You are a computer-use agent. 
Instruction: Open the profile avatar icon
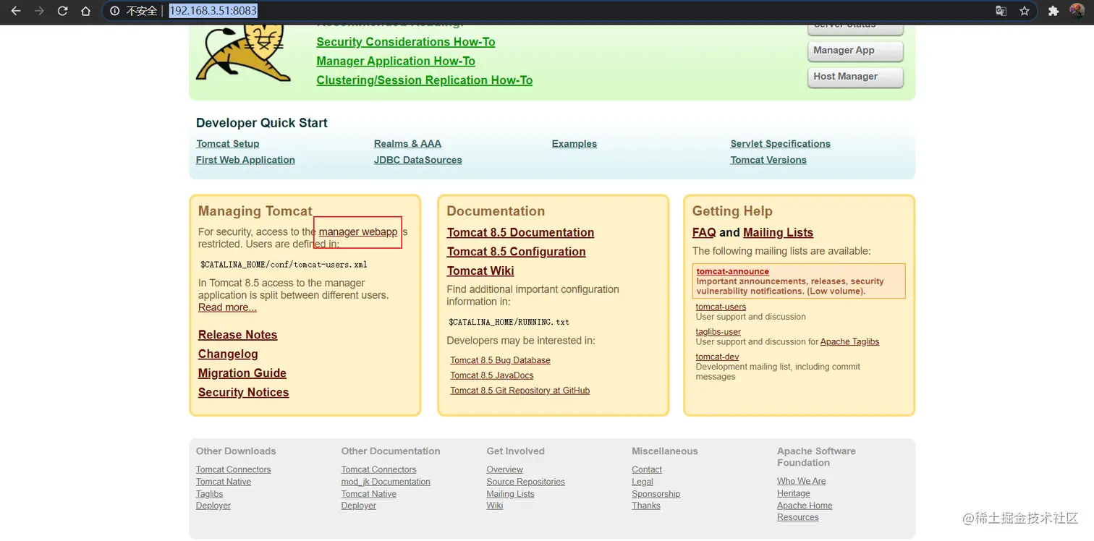coord(1077,11)
